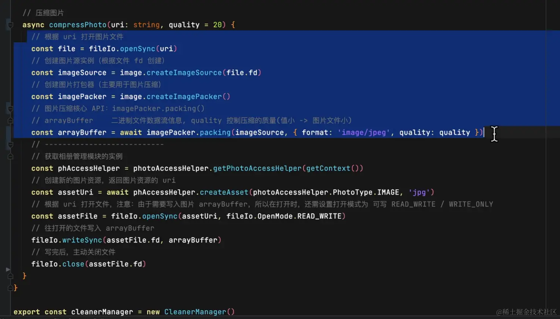Click the 'await' keyword before imagePacker.packing
The image size is (560, 319).
[131, 133]
